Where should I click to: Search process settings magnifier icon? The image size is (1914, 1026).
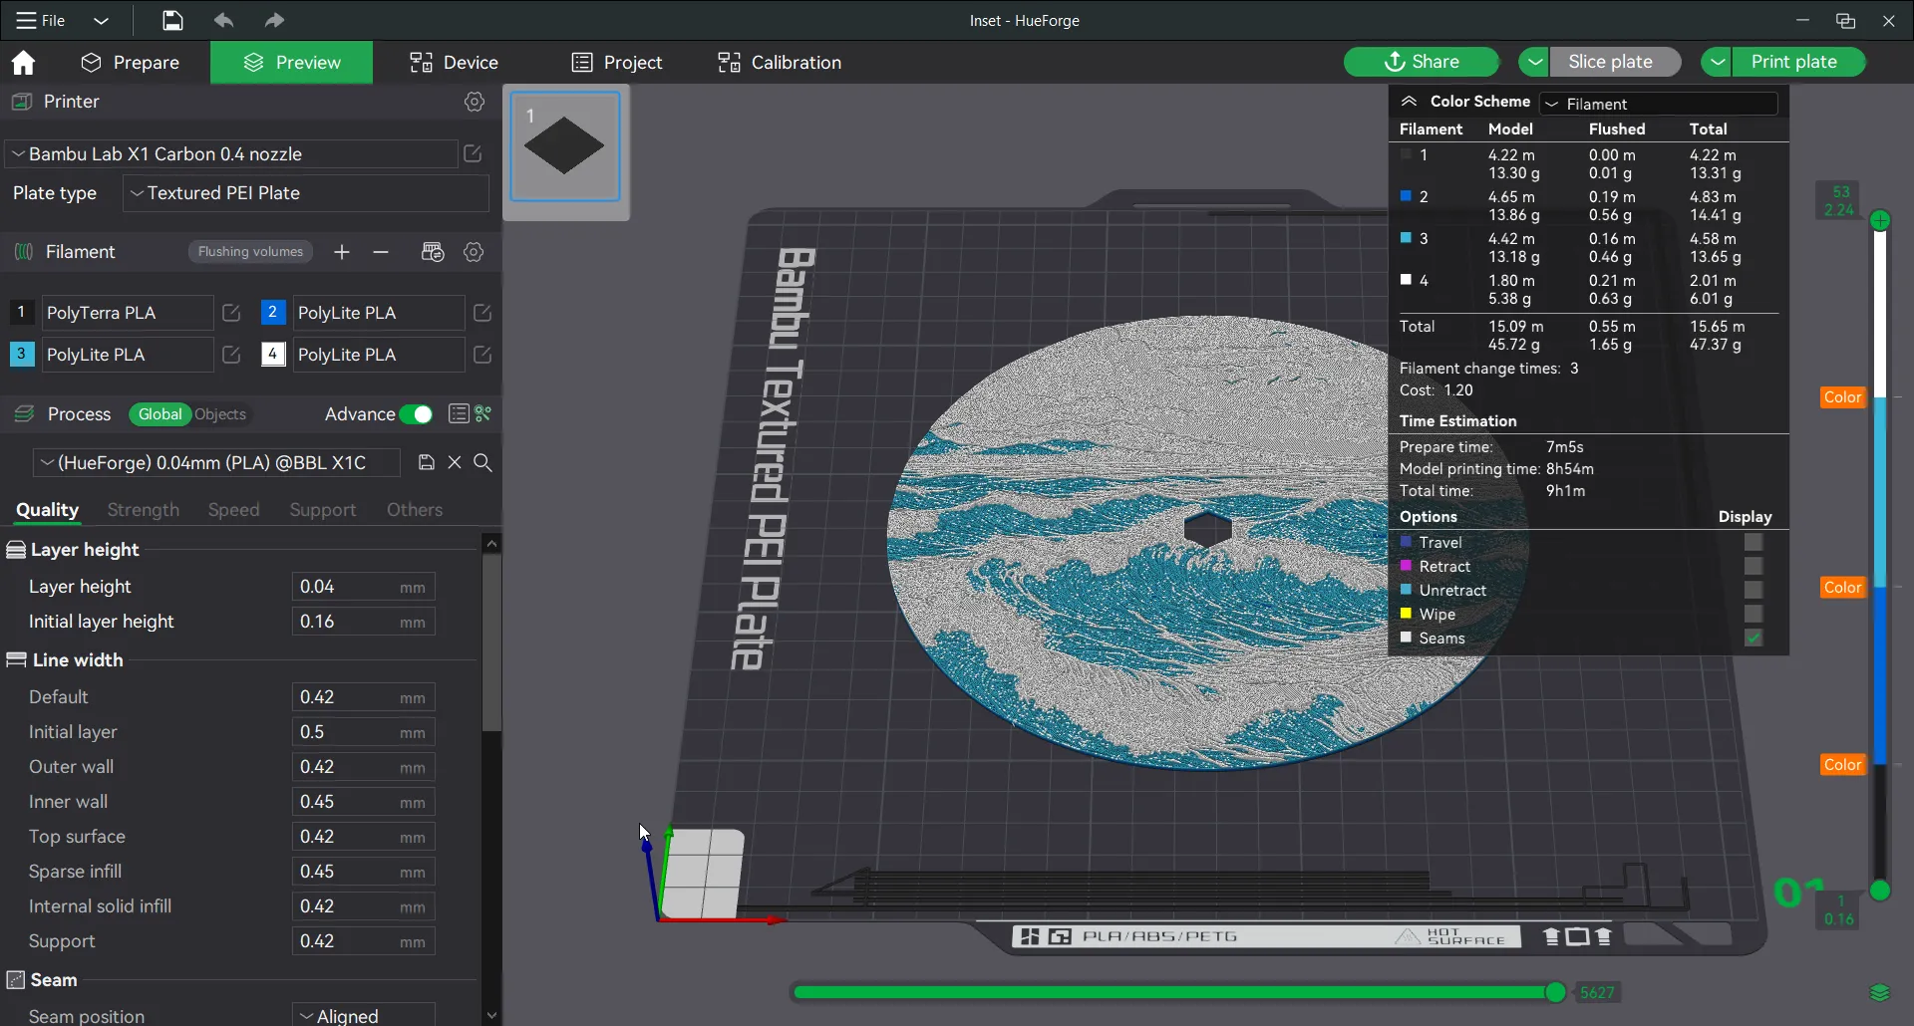point(482,462)
